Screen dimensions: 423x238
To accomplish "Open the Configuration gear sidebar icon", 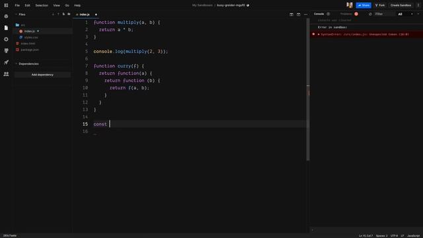I will coord(6,40).
